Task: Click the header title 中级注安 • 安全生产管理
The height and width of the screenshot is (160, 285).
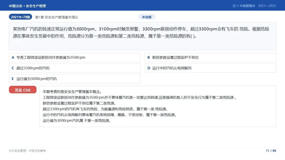Action: click(x=27, y=6)
